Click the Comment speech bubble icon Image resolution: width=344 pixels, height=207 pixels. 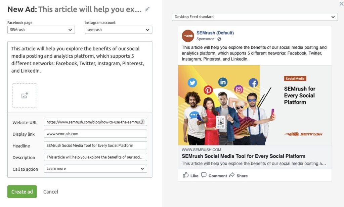(x=204, y=175)
